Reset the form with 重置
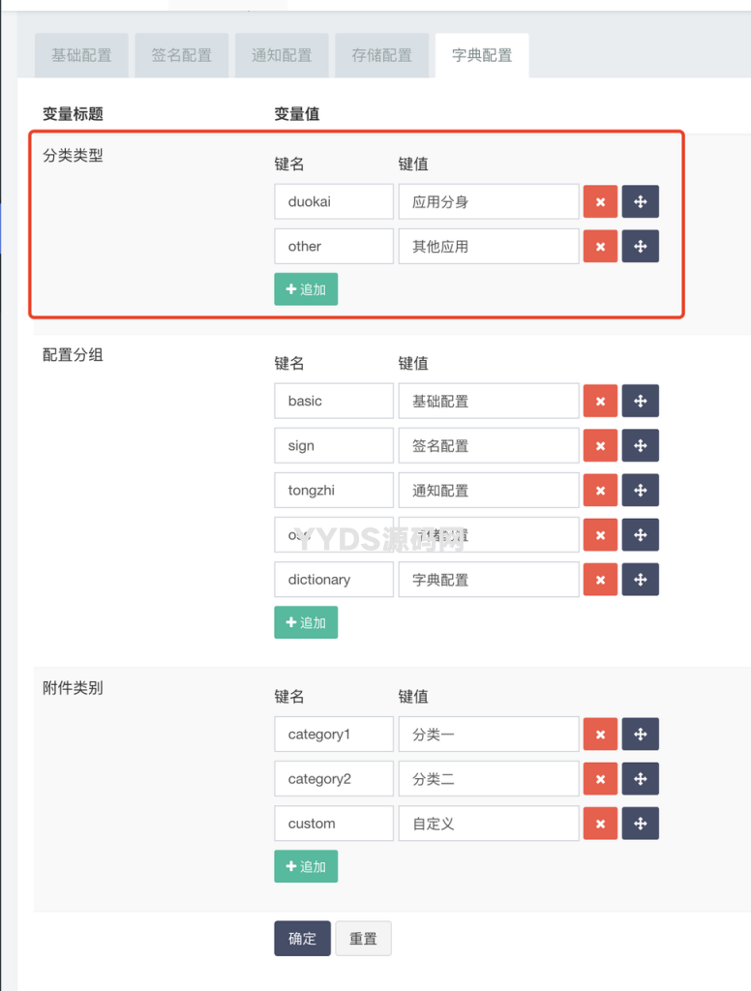Image resolution: width=751 pixels, height=991 pixels. coord(363,938)
